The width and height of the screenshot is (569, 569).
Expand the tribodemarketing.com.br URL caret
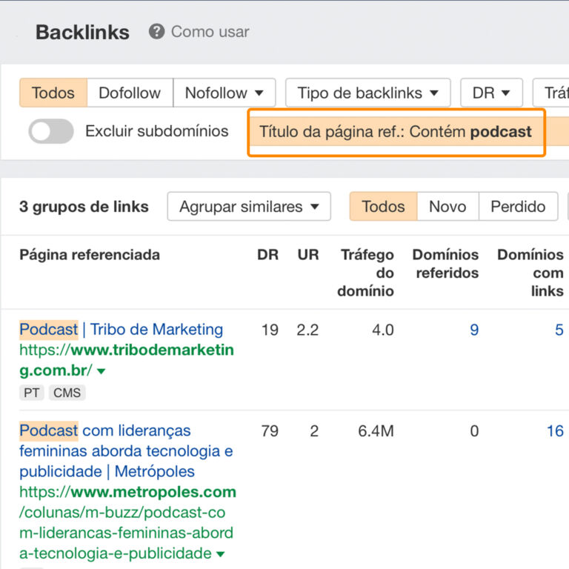[x=102, y=371]
